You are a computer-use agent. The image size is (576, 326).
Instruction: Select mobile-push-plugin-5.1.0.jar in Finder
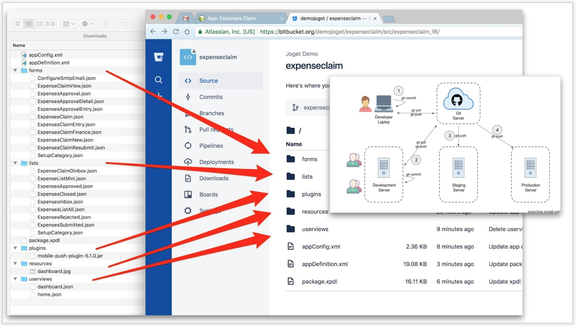tap(70, 256)
